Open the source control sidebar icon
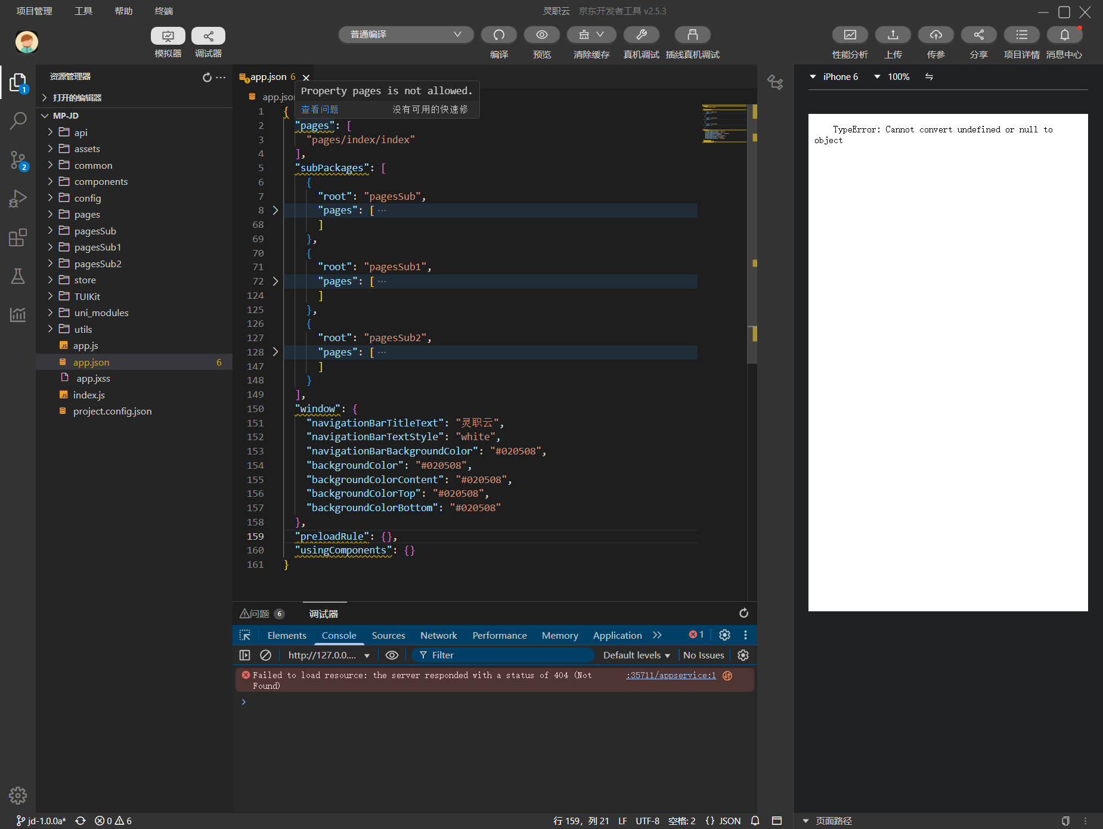This screenshot has width=1103, height=829. tap(18, 160)
